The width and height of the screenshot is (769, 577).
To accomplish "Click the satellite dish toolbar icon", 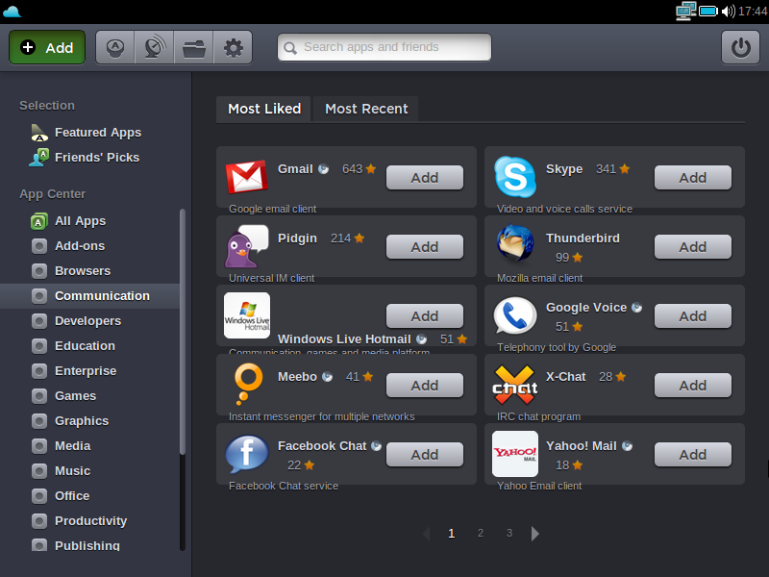I will click(x=154, y=47).
